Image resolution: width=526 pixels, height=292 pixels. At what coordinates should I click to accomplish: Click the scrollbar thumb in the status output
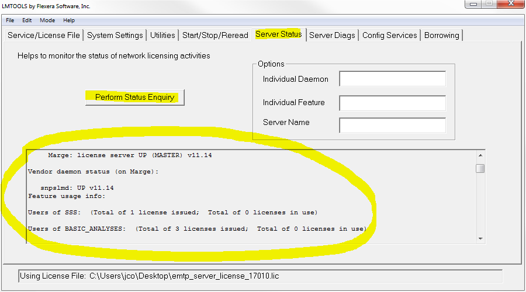tap(480, 169)
